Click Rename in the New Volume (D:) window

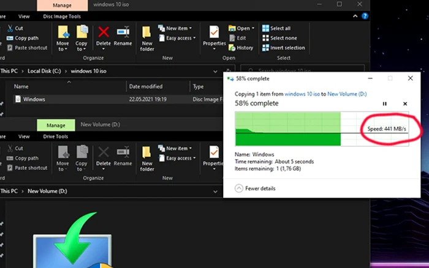(123, 156)
